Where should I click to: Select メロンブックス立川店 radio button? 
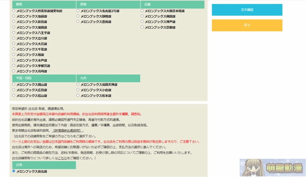click(14, 38)
